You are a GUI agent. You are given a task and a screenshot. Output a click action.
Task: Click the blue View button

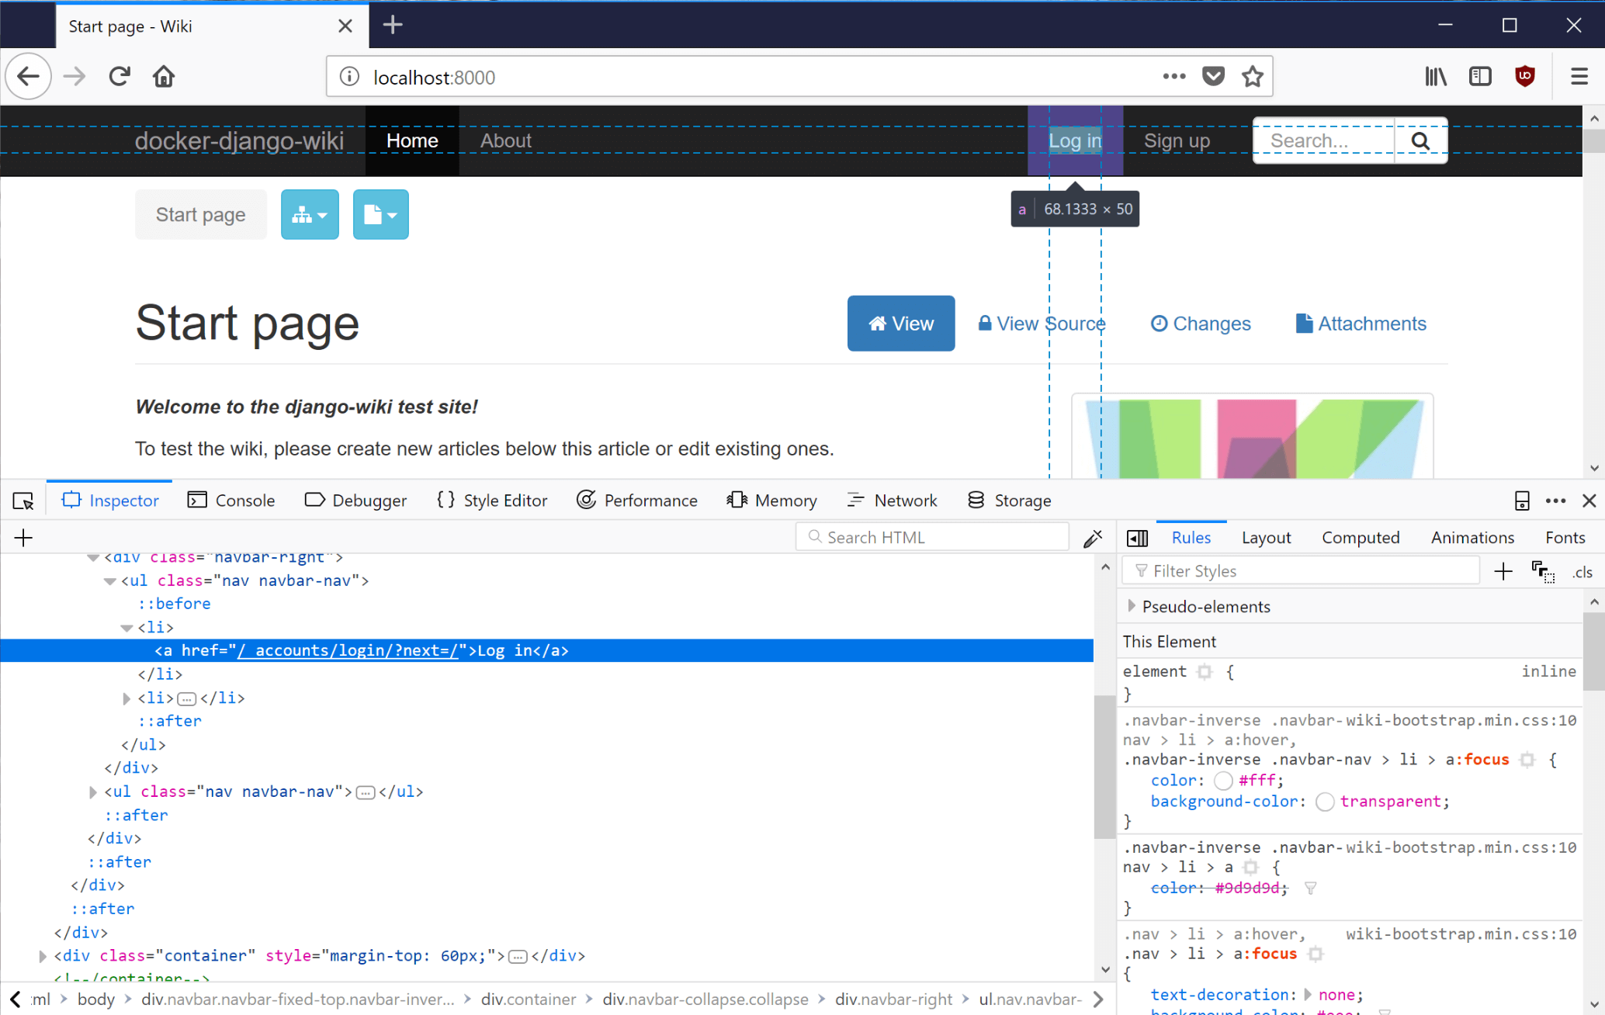900,324
